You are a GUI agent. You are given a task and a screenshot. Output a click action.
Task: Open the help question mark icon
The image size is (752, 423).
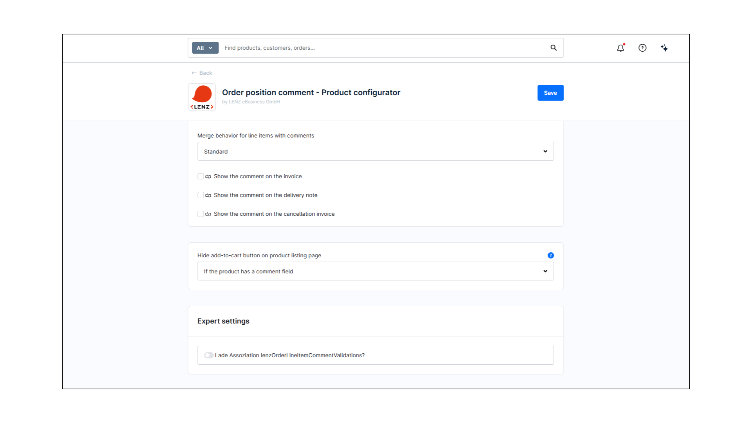tap(642, 48)
